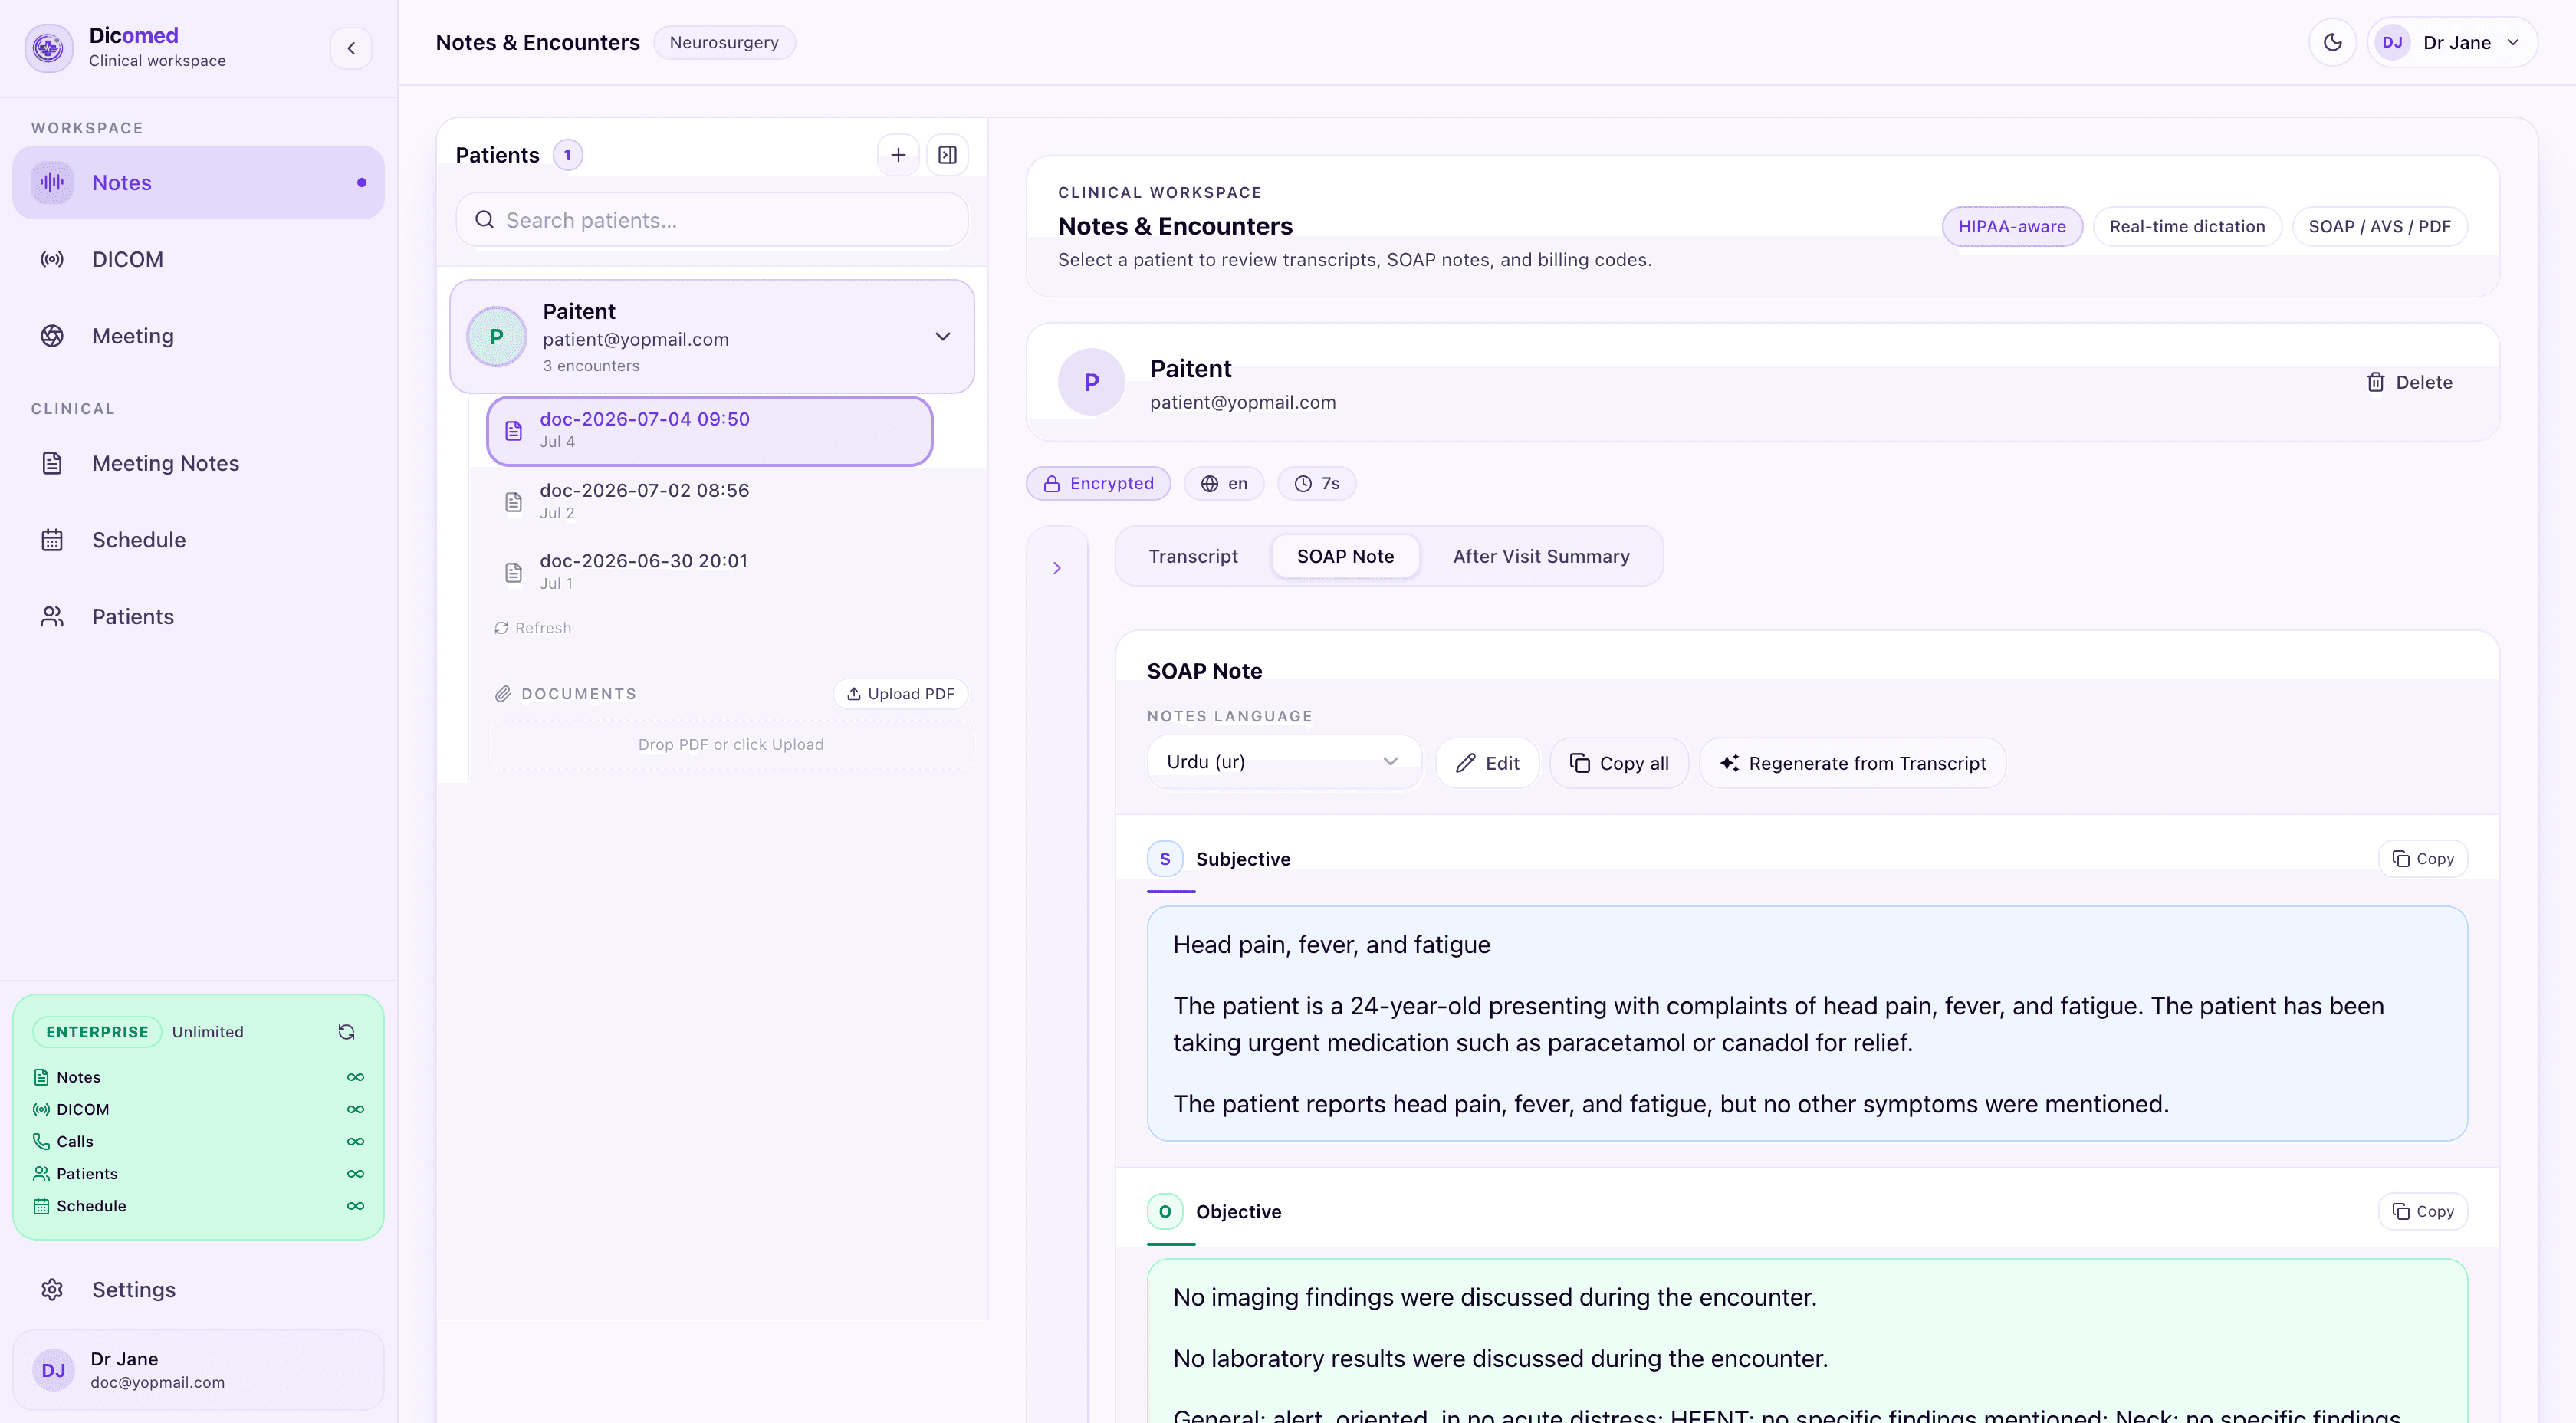
Task: Open Notes in the workspace sidebar
Action: 198,183
